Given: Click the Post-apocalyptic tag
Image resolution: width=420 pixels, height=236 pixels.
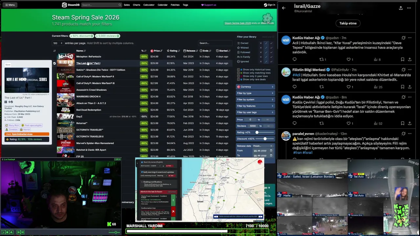Looking at the screenshot, I should 32,125.
